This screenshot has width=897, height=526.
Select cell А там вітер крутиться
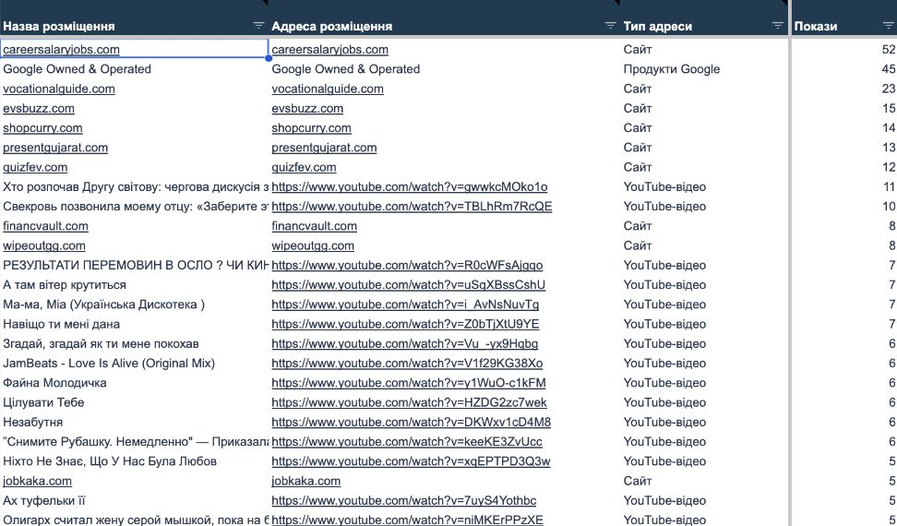pyautogui.click(x=134, y=285)
